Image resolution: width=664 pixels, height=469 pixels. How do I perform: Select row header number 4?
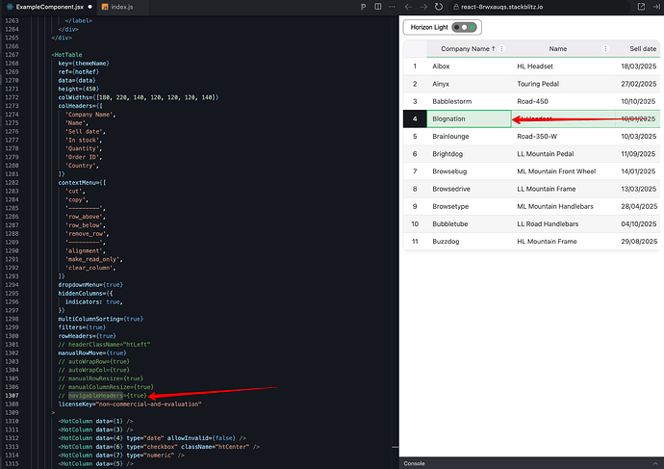coord(415,118)
